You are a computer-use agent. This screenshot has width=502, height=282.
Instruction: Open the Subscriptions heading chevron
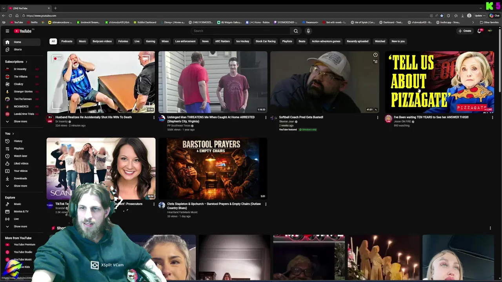(x=26, y=62)
